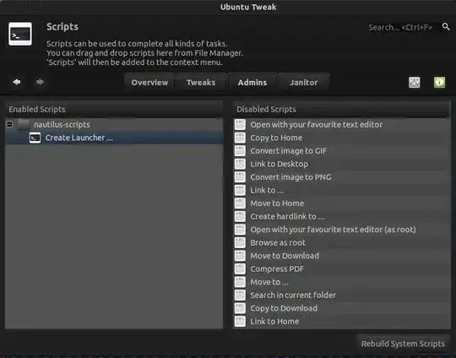Click the Scripts terminal icon in header
This screenshot has width=456, height=358.
click(x=20, y=34)
